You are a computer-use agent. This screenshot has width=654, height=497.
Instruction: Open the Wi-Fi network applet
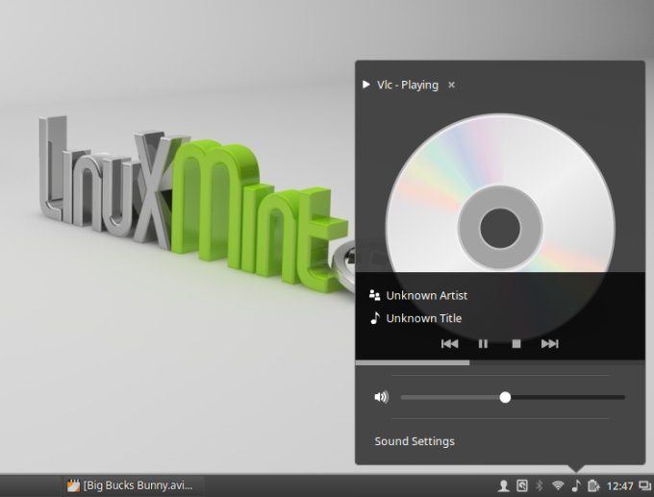pos(558,485)
